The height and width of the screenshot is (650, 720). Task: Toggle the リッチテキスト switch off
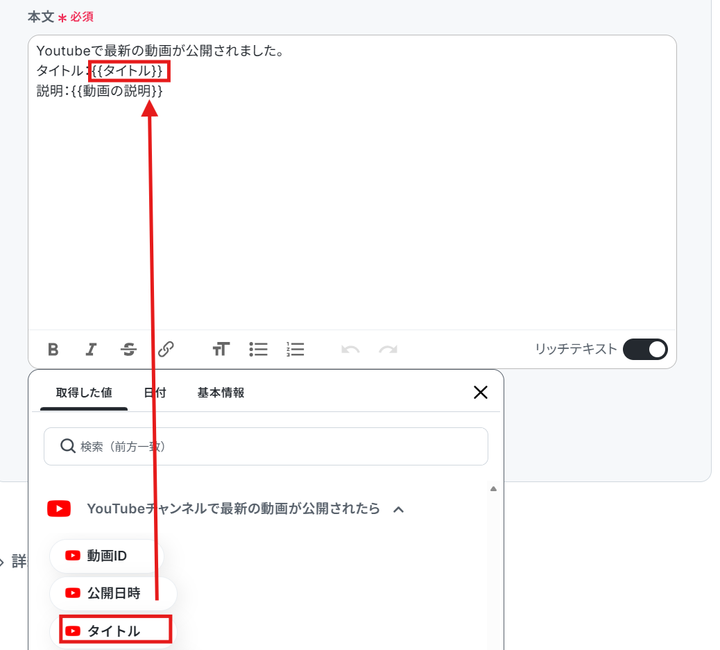click(645, 350)
